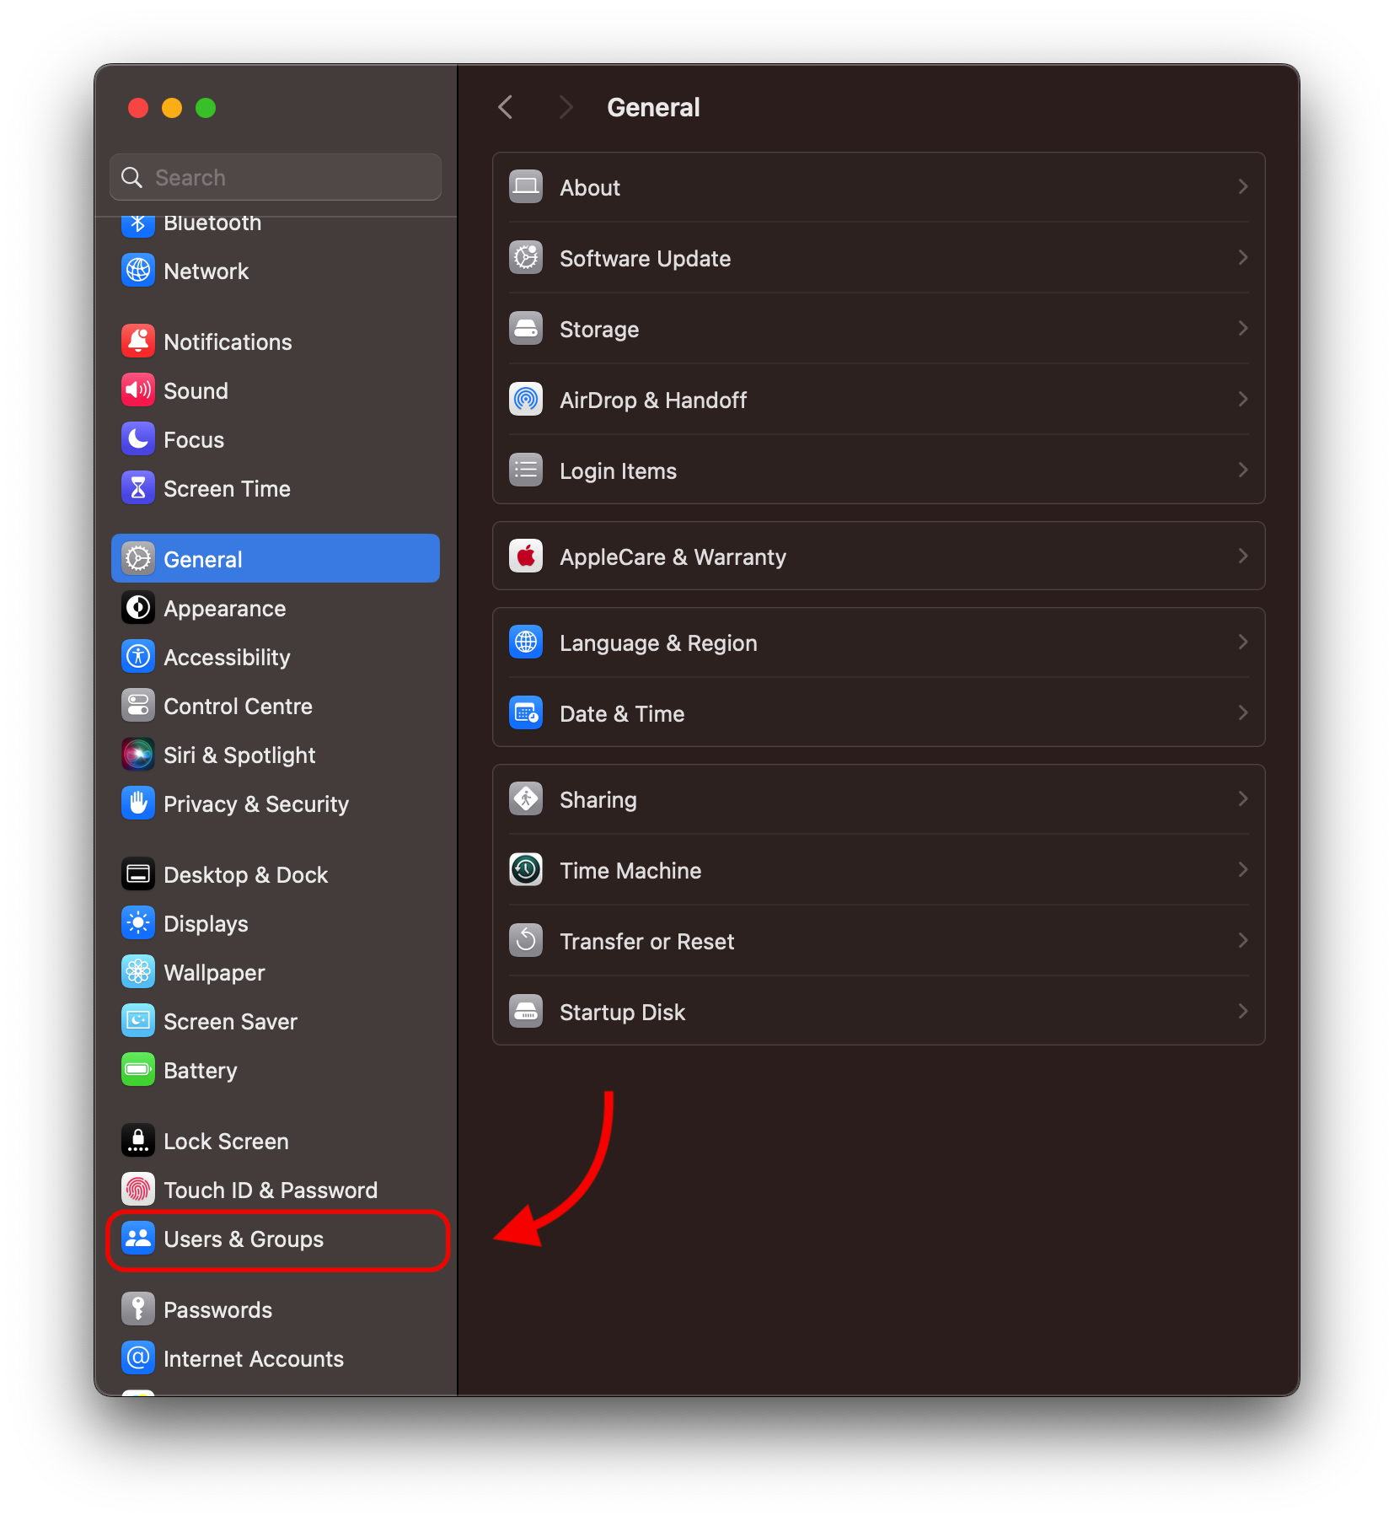This screenshot has height=1521, width=1394.
Task: Select Notifications label in the sidebar
Action: click(x=228, y=342)
